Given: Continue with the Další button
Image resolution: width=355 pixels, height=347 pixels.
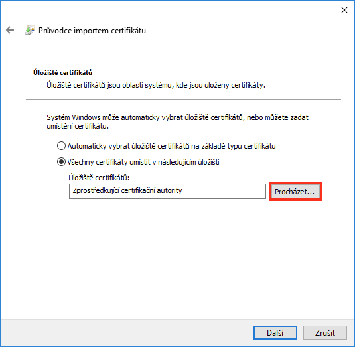Looking at the screenshot, I should (x=275, y=333).
